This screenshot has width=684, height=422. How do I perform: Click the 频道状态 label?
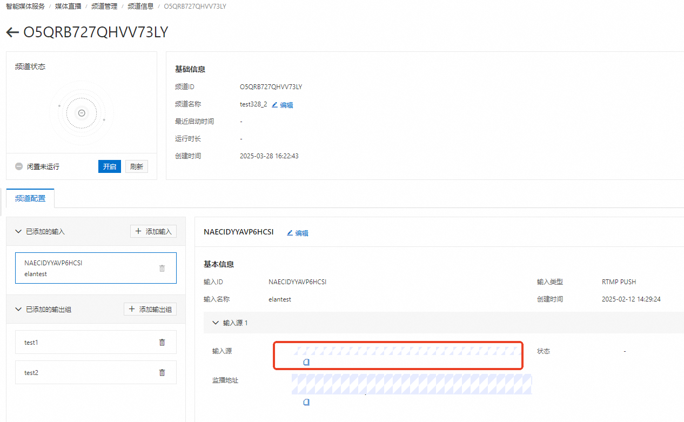(30, 66)
